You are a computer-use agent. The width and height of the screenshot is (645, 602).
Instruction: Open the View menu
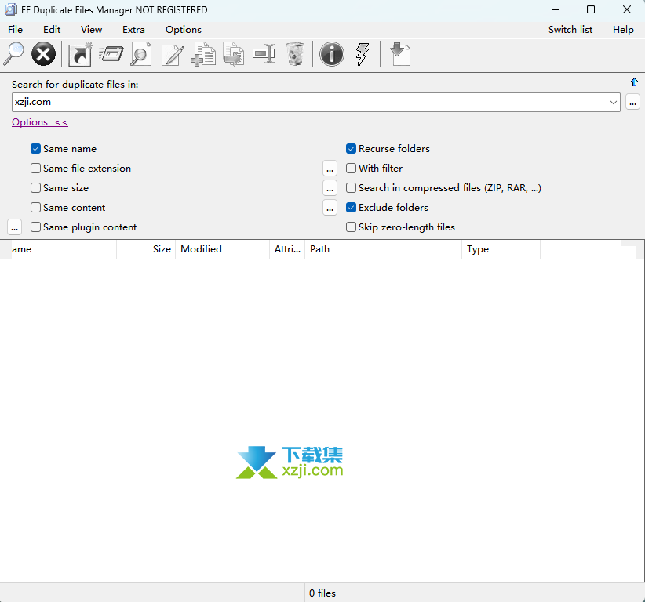point(91,30)
